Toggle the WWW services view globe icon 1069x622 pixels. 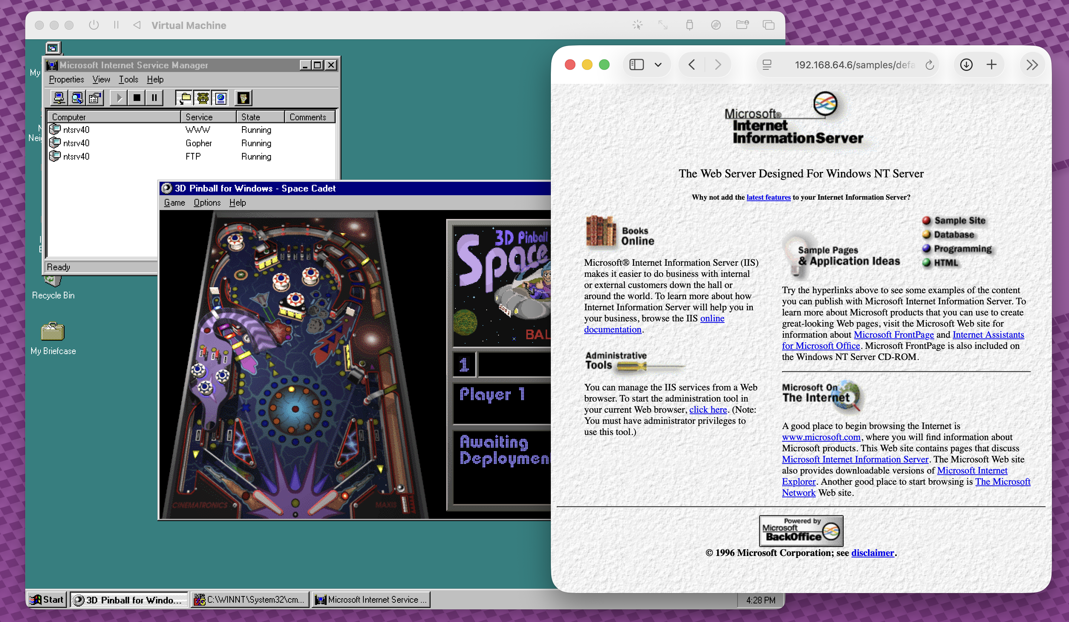pos(220,98)
